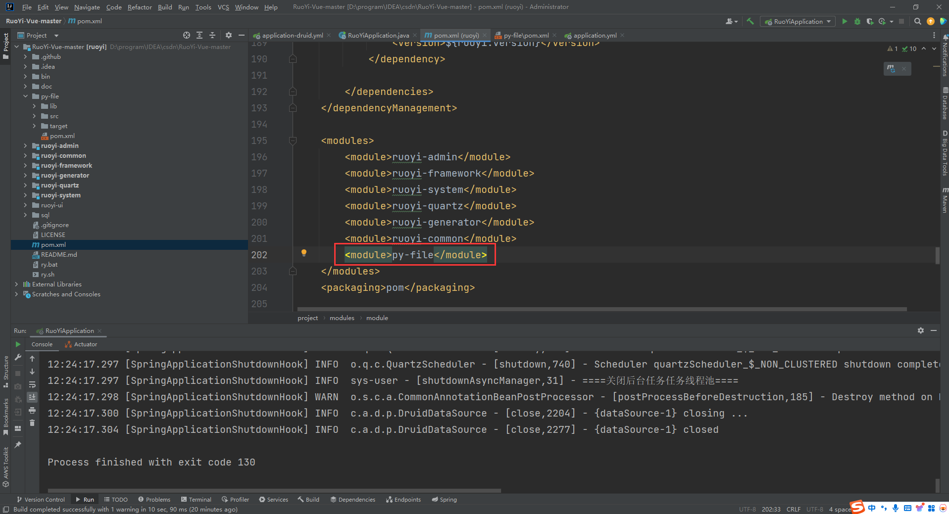Click the wrench icon in Run panel
The image size is (949, 514).
pyautogui.click(x=18, y=357)
